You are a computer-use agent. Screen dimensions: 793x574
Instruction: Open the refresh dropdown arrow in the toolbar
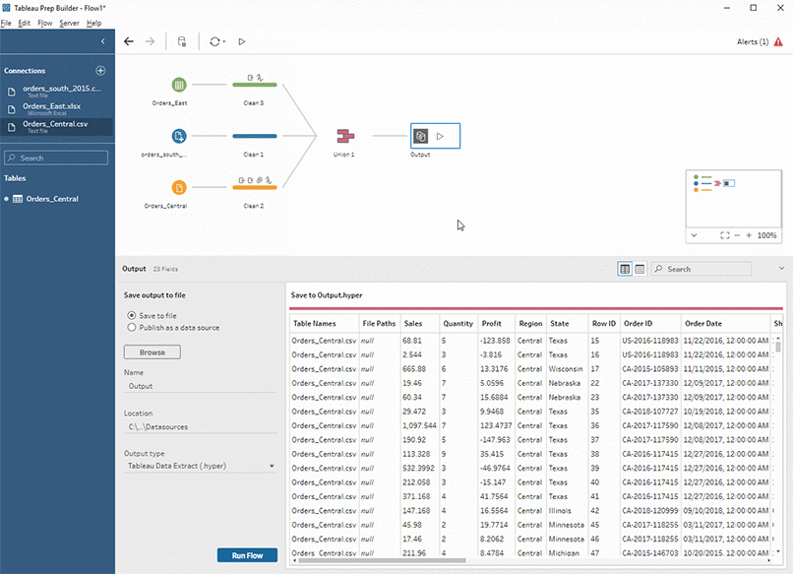[224, 42]
